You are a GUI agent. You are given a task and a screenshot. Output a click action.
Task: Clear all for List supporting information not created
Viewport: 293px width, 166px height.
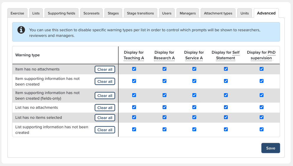pyautogui.click(x=105, y=130)
